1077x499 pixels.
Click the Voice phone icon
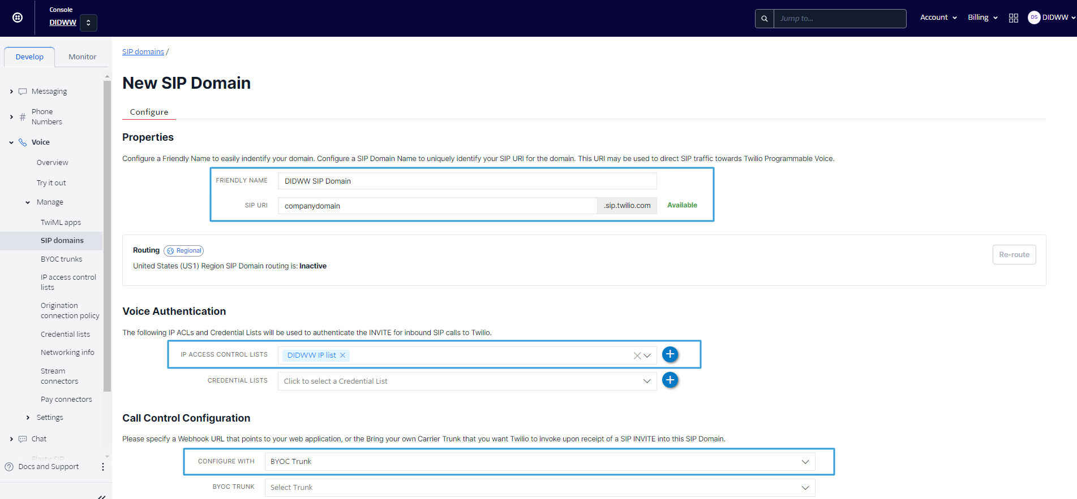click(x=23, y=142)
